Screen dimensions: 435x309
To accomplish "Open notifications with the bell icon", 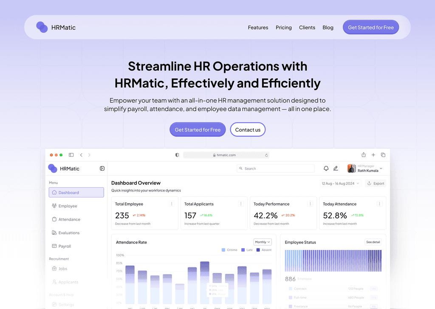I will coord(326,168).
